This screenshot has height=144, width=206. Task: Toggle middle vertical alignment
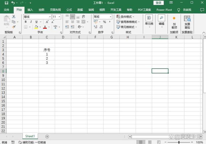tap(72, 17)
